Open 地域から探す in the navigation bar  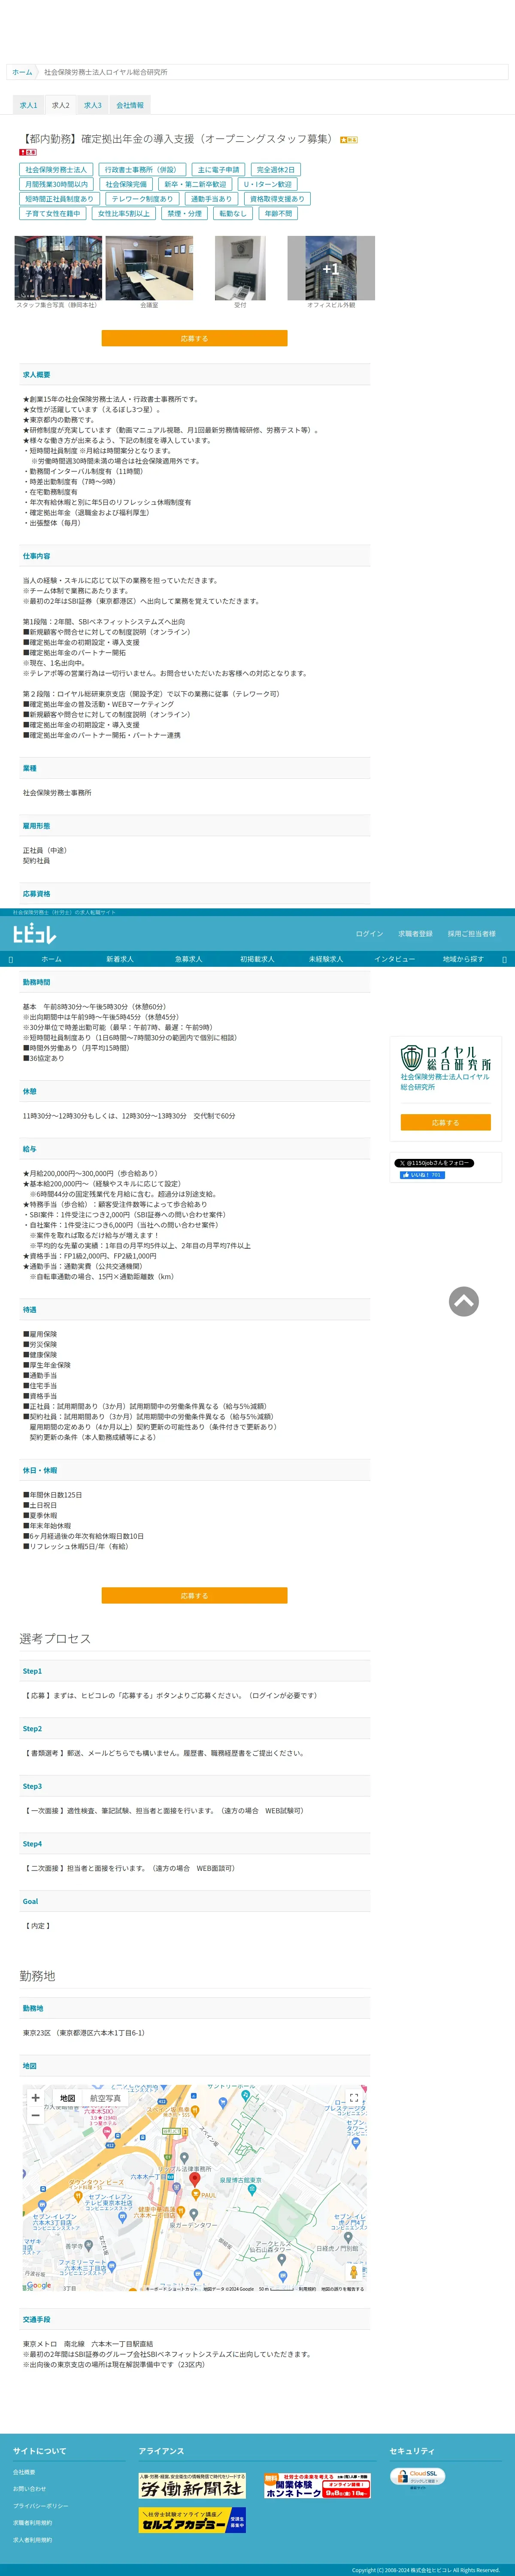pyautogui.click(x=463, y=959)
